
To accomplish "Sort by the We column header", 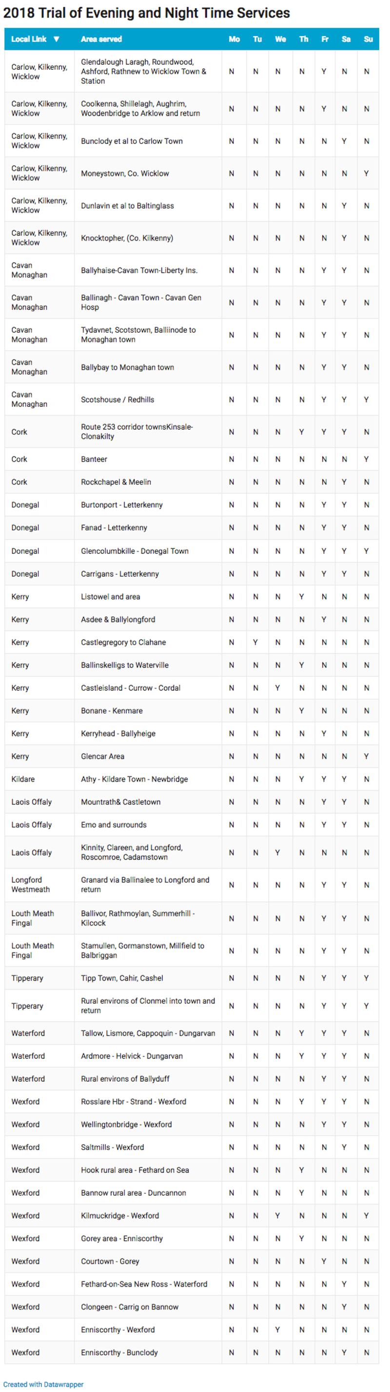I will click(280, 40).
